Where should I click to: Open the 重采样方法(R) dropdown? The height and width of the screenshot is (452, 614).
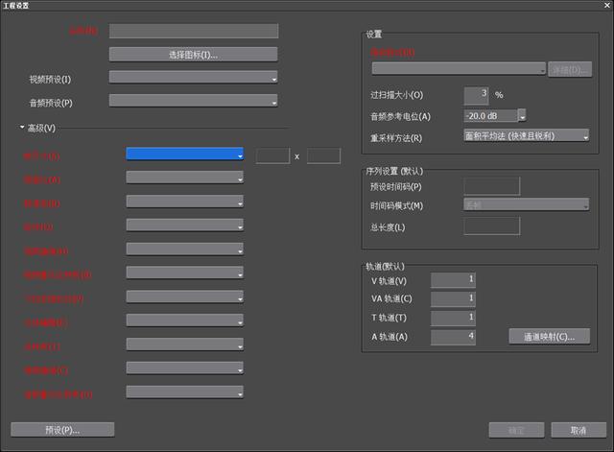(527, 135)
